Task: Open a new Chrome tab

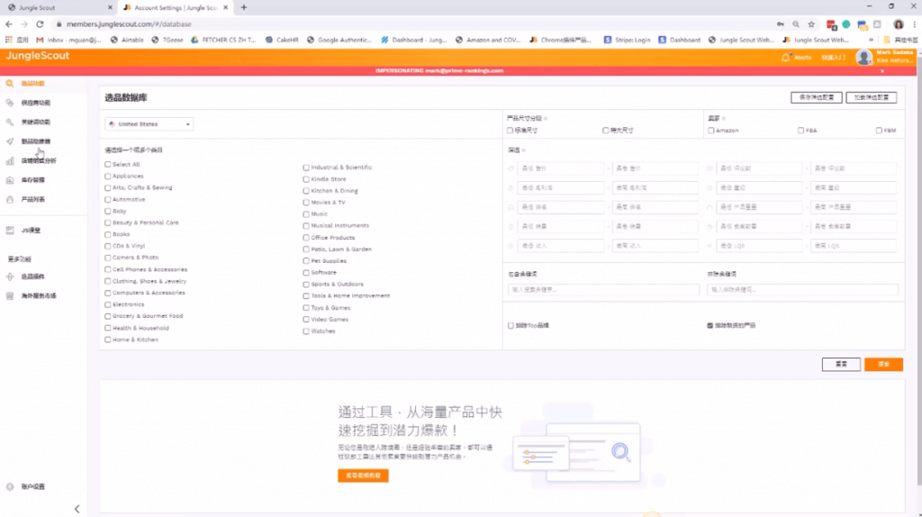Action: pos(244,7)
